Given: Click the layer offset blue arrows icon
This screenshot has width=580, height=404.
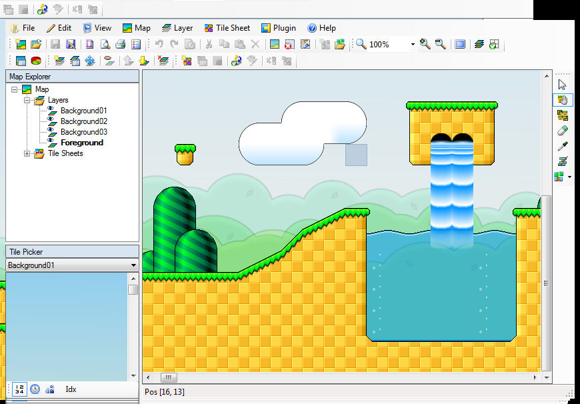Looking at the screenshot, I should click(x=90, y=61).
